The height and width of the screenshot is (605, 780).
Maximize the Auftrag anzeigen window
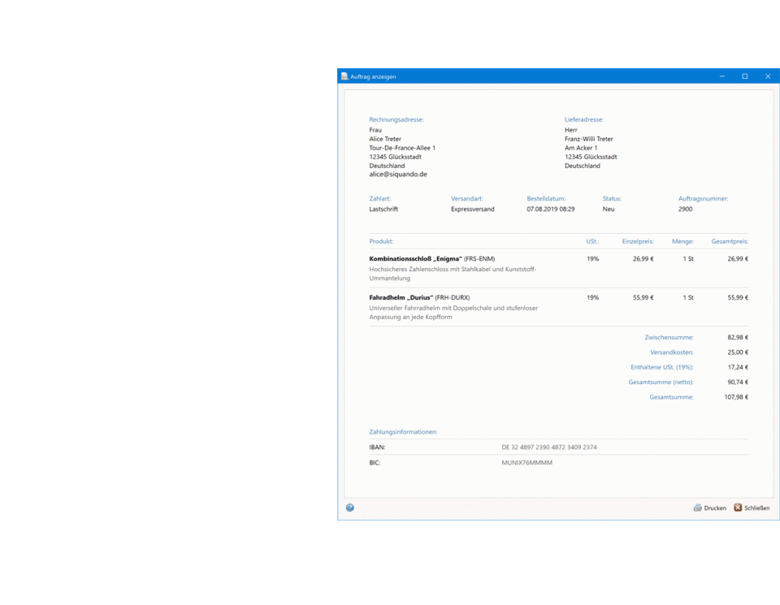pyautogui.click(x=744, y=76)
